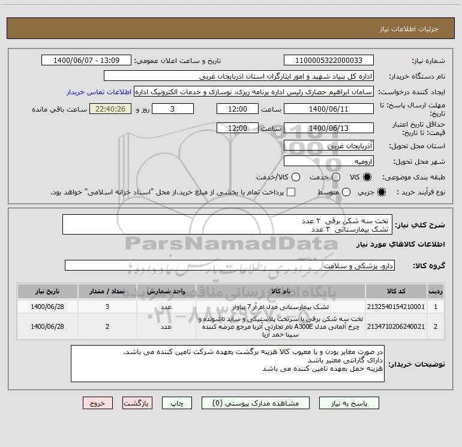Click product code 2132540154210001
This screenshot has width=462, height=447.
coord(396,307)
